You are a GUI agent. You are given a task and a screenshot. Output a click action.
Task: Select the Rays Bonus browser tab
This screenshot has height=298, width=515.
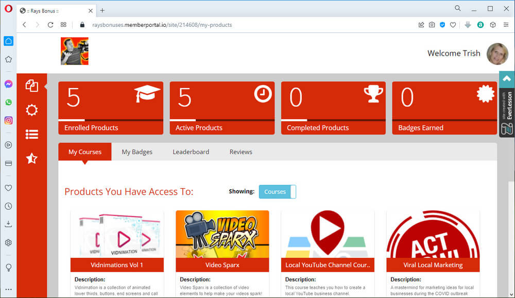point(56,11)
